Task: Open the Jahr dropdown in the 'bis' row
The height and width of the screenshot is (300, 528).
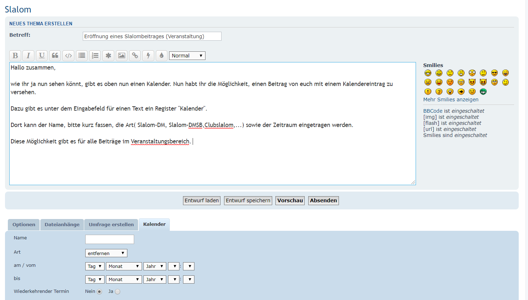Action: click(x=154, y=280)
